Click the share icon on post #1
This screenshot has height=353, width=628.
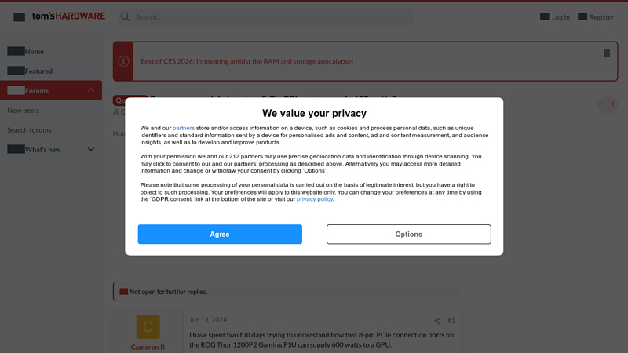[437, 321]
